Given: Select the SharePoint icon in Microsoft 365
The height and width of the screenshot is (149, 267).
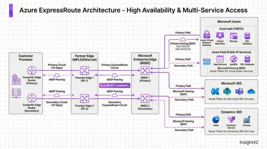Looking at the screenshot, I should coord(227,91).
